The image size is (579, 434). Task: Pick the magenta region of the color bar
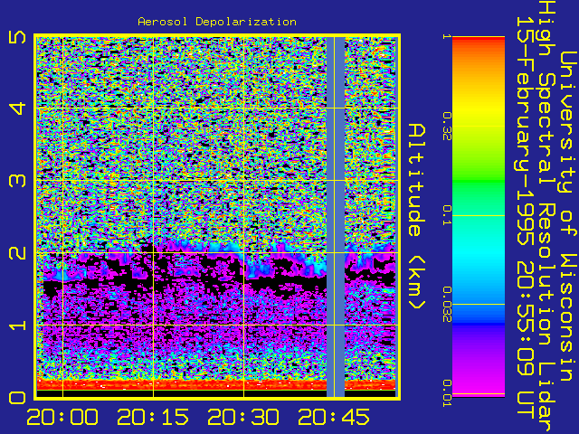479,382
